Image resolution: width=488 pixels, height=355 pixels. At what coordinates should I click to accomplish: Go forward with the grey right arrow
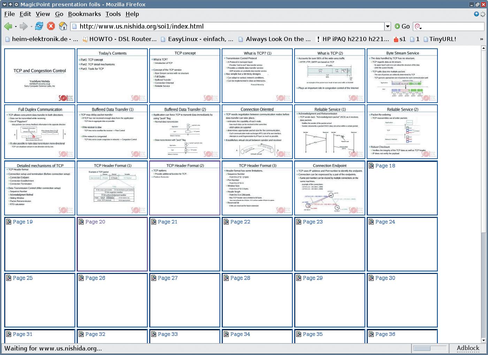tap(24, 26)
